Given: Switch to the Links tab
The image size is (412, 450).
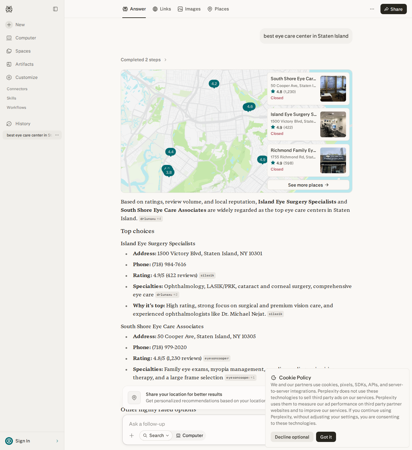Looking at the screenshot, I should pyautogui.click(x=162, y=9).
